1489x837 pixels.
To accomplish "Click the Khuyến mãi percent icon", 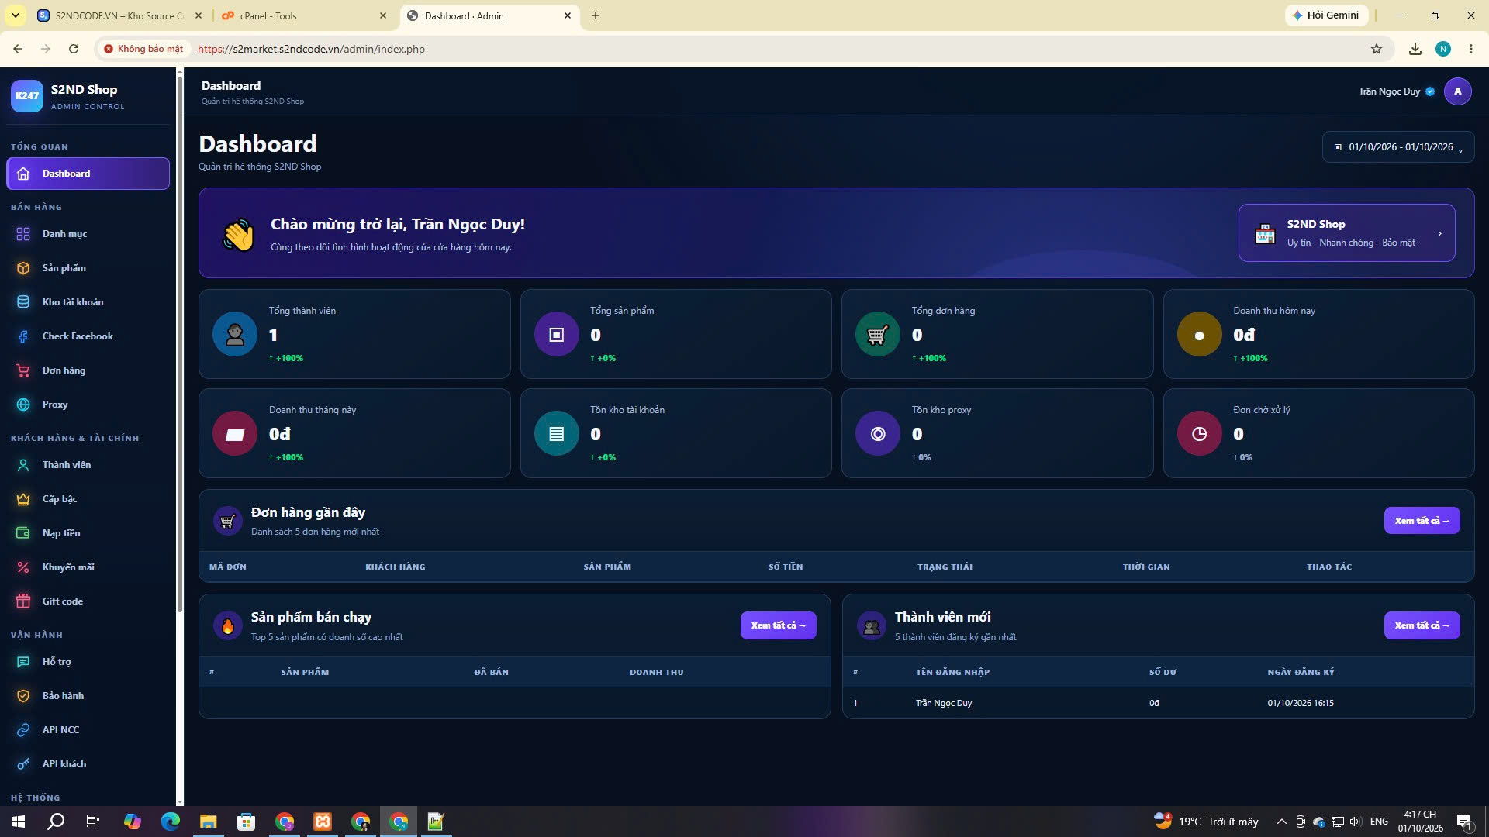I will 23,567.
